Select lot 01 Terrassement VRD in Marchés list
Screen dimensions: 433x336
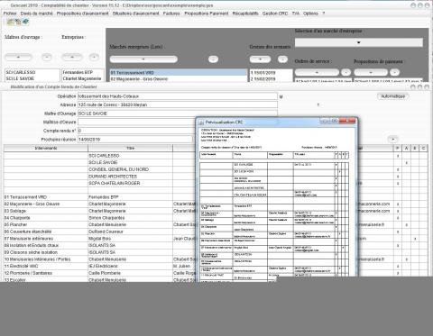click(178, 73)
